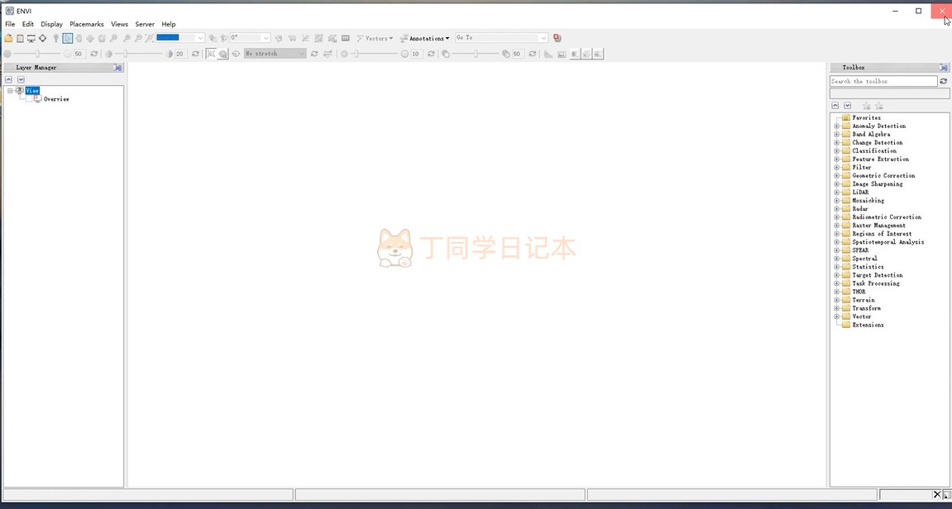Screen dimensions: 952x509
Task: Click the Open file folder icon
Action: pos(8,38)
